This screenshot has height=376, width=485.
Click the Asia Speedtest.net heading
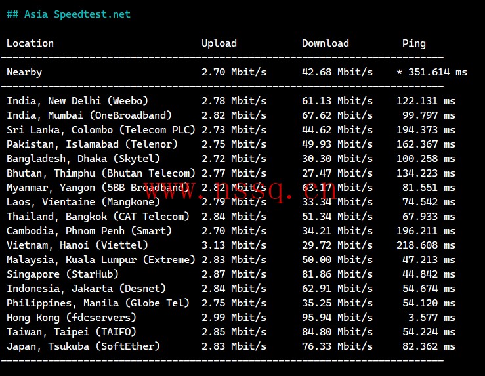pyautogui.click(x=68, y=14)
